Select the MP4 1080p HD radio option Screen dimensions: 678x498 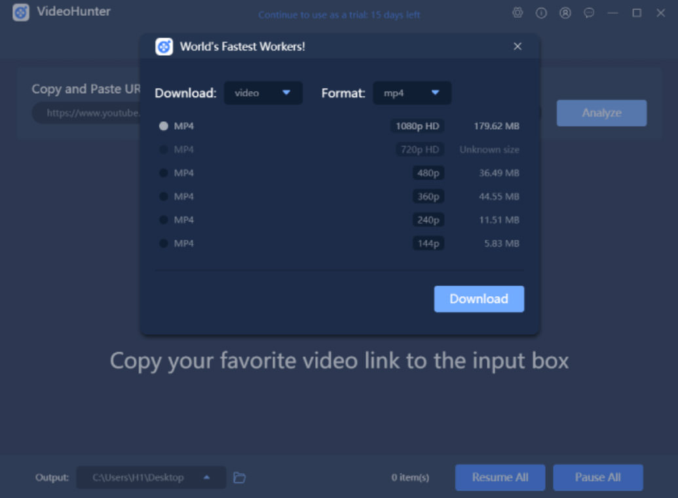coord(164,126)
